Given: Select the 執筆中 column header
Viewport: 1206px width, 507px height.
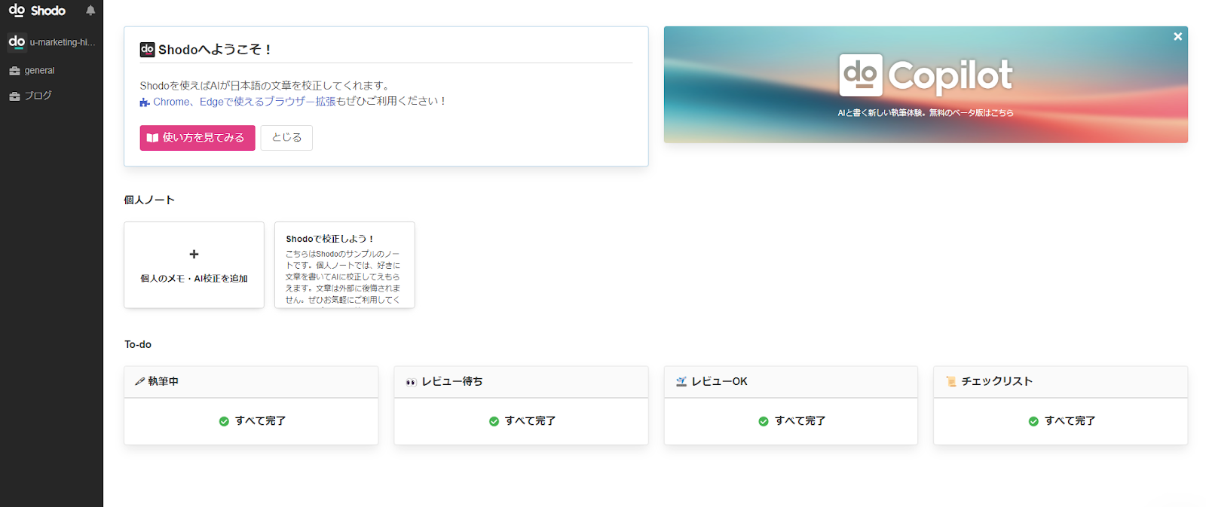Looking at the screenshot, I should [x=251, y=382].
